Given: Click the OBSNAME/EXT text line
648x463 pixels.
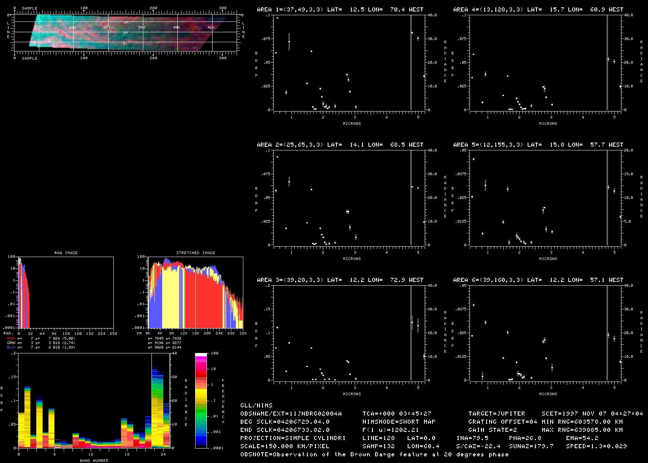Looking at the screenshot, I should (291, 413).
